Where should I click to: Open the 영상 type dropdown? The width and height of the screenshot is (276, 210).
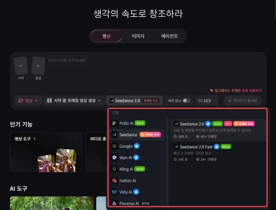pyautogui.click(x=28, y=101)
